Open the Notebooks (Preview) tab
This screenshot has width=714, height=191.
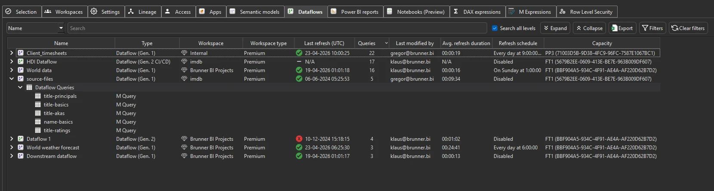click(416, 12)
